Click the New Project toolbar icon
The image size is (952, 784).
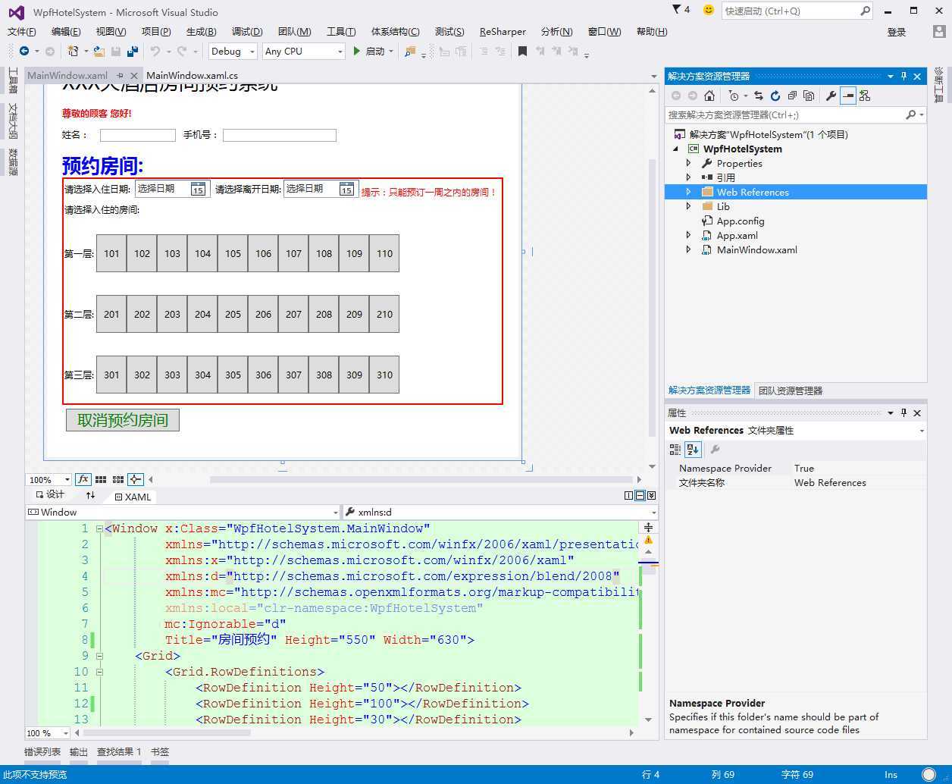click(x=73, y=51)
